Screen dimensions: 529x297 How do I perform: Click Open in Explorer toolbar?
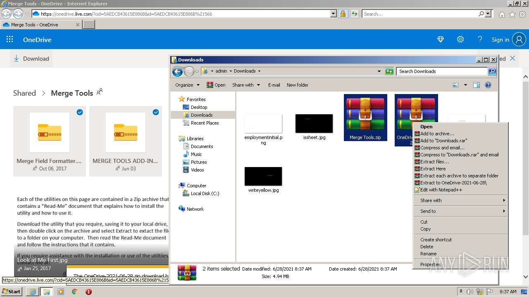216,85
